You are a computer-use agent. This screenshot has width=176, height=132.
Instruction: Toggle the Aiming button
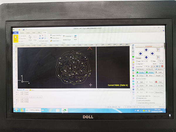coord(150,72)
